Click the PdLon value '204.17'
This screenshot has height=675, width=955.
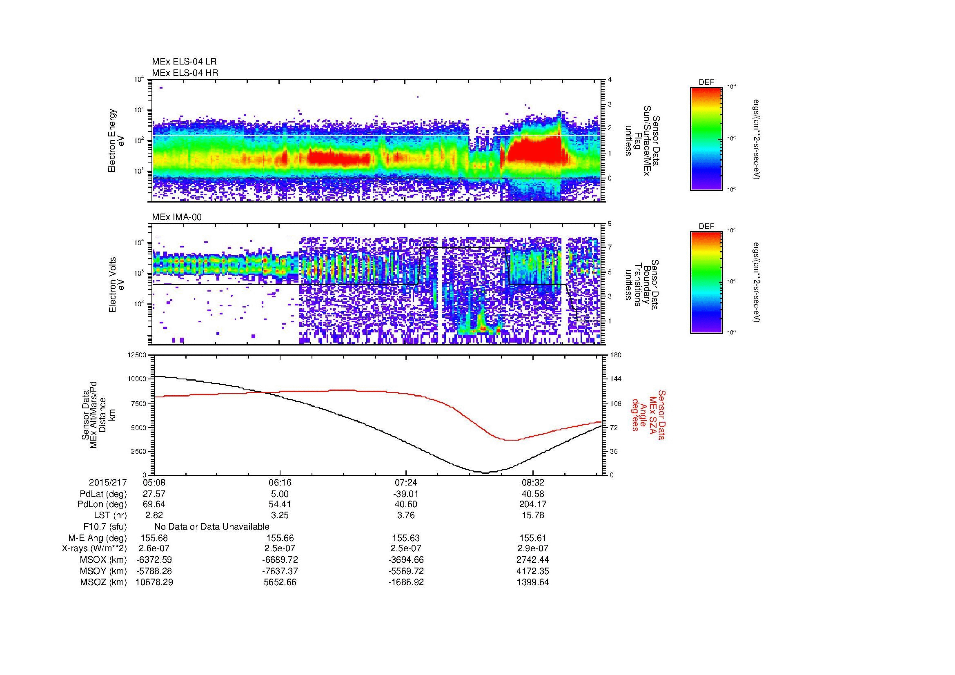coord(533,504)
